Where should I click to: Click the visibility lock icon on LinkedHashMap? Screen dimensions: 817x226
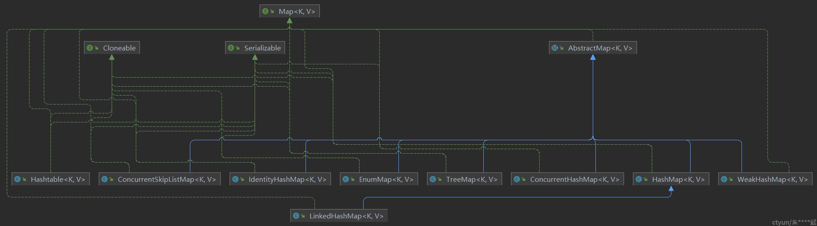303,216
